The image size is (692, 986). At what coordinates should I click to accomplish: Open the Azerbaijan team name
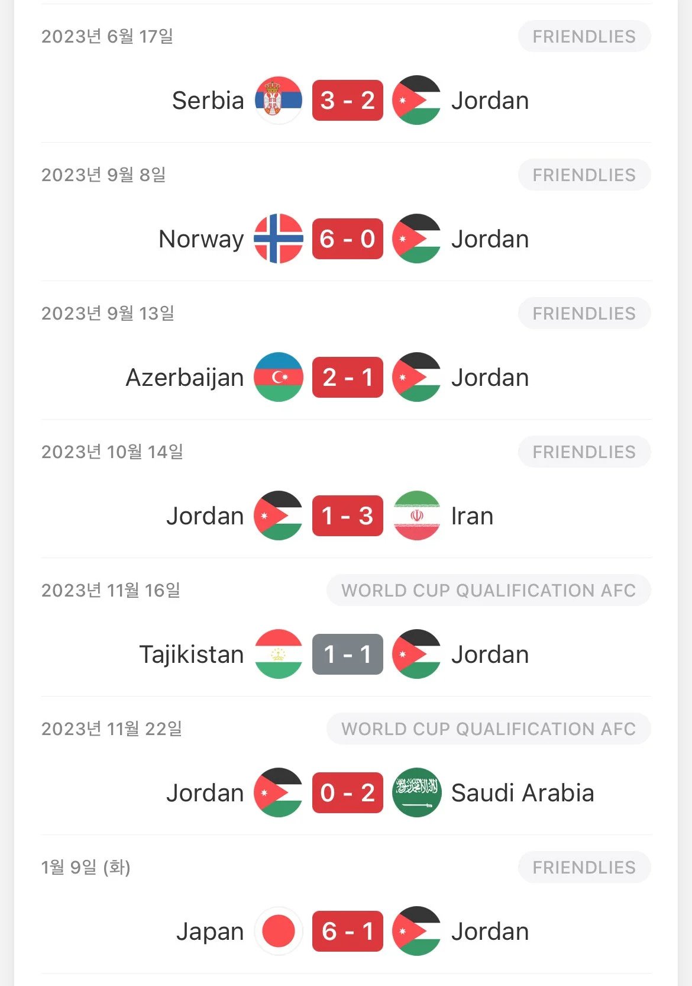click(185, 378)
